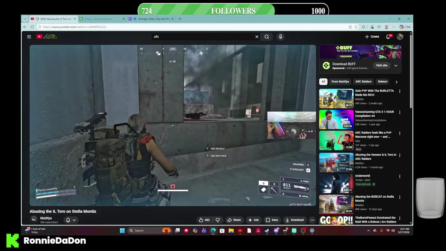Open the 'Solo PVP With The BURLETTA' thumbnail
Image resolution: width=446 pixels, height=251 pixels.
tap(336, 99)
